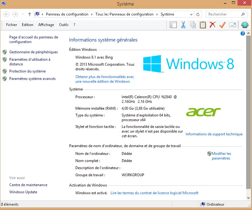
Task: Click the Properties card toolbar icon
Action: [x=233, y=25]
